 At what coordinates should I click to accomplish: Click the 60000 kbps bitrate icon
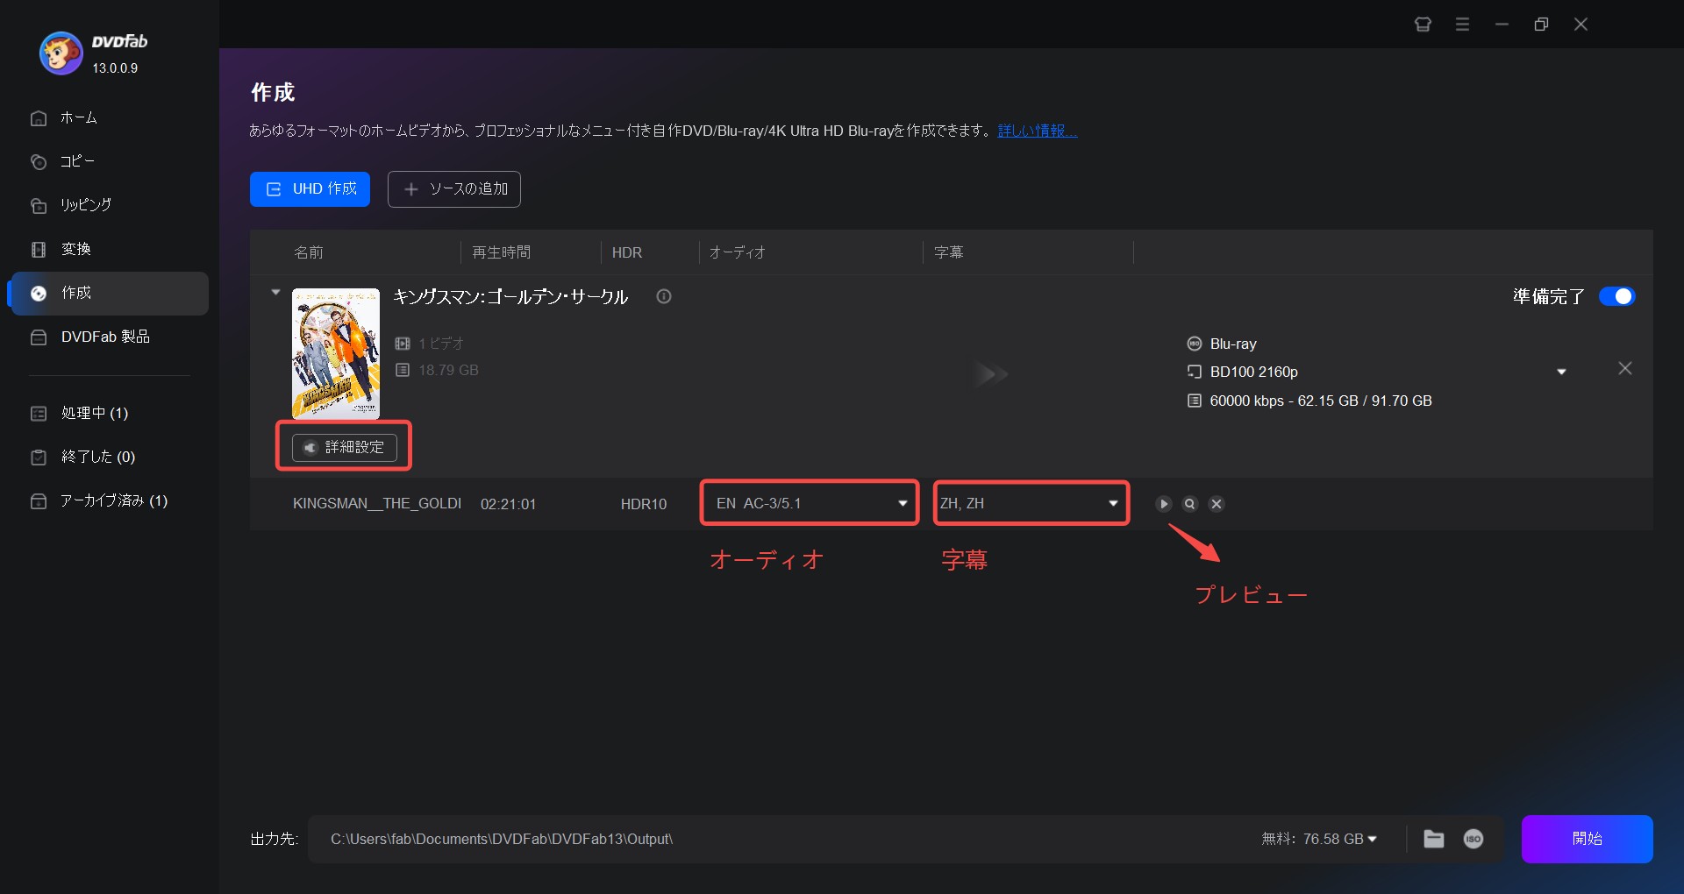[x=1195, y=401]
